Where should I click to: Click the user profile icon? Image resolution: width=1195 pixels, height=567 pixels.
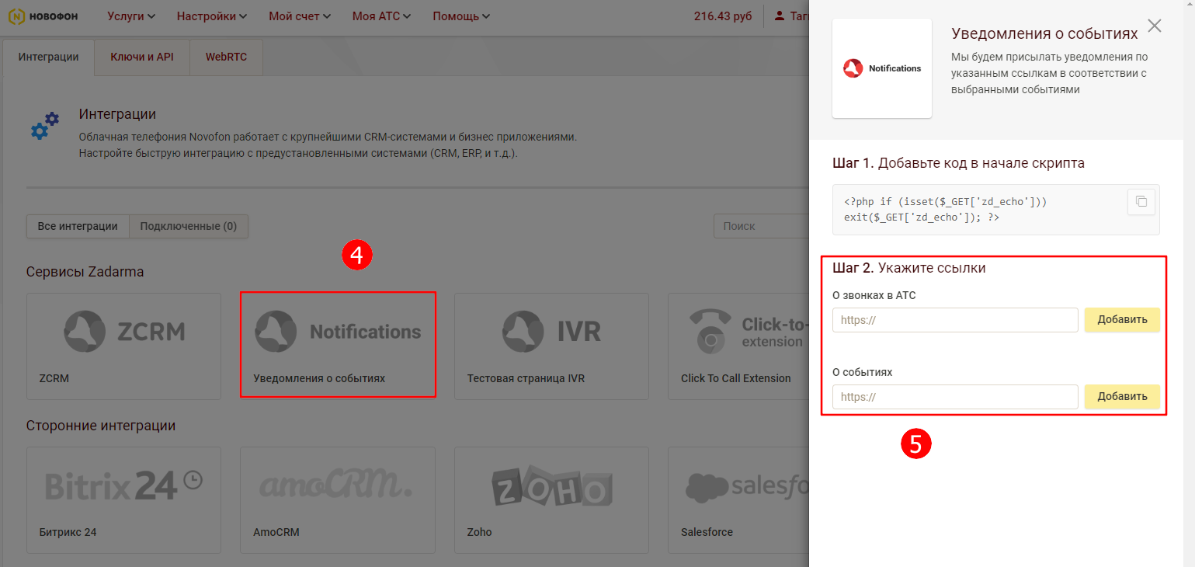pos(780,16)
